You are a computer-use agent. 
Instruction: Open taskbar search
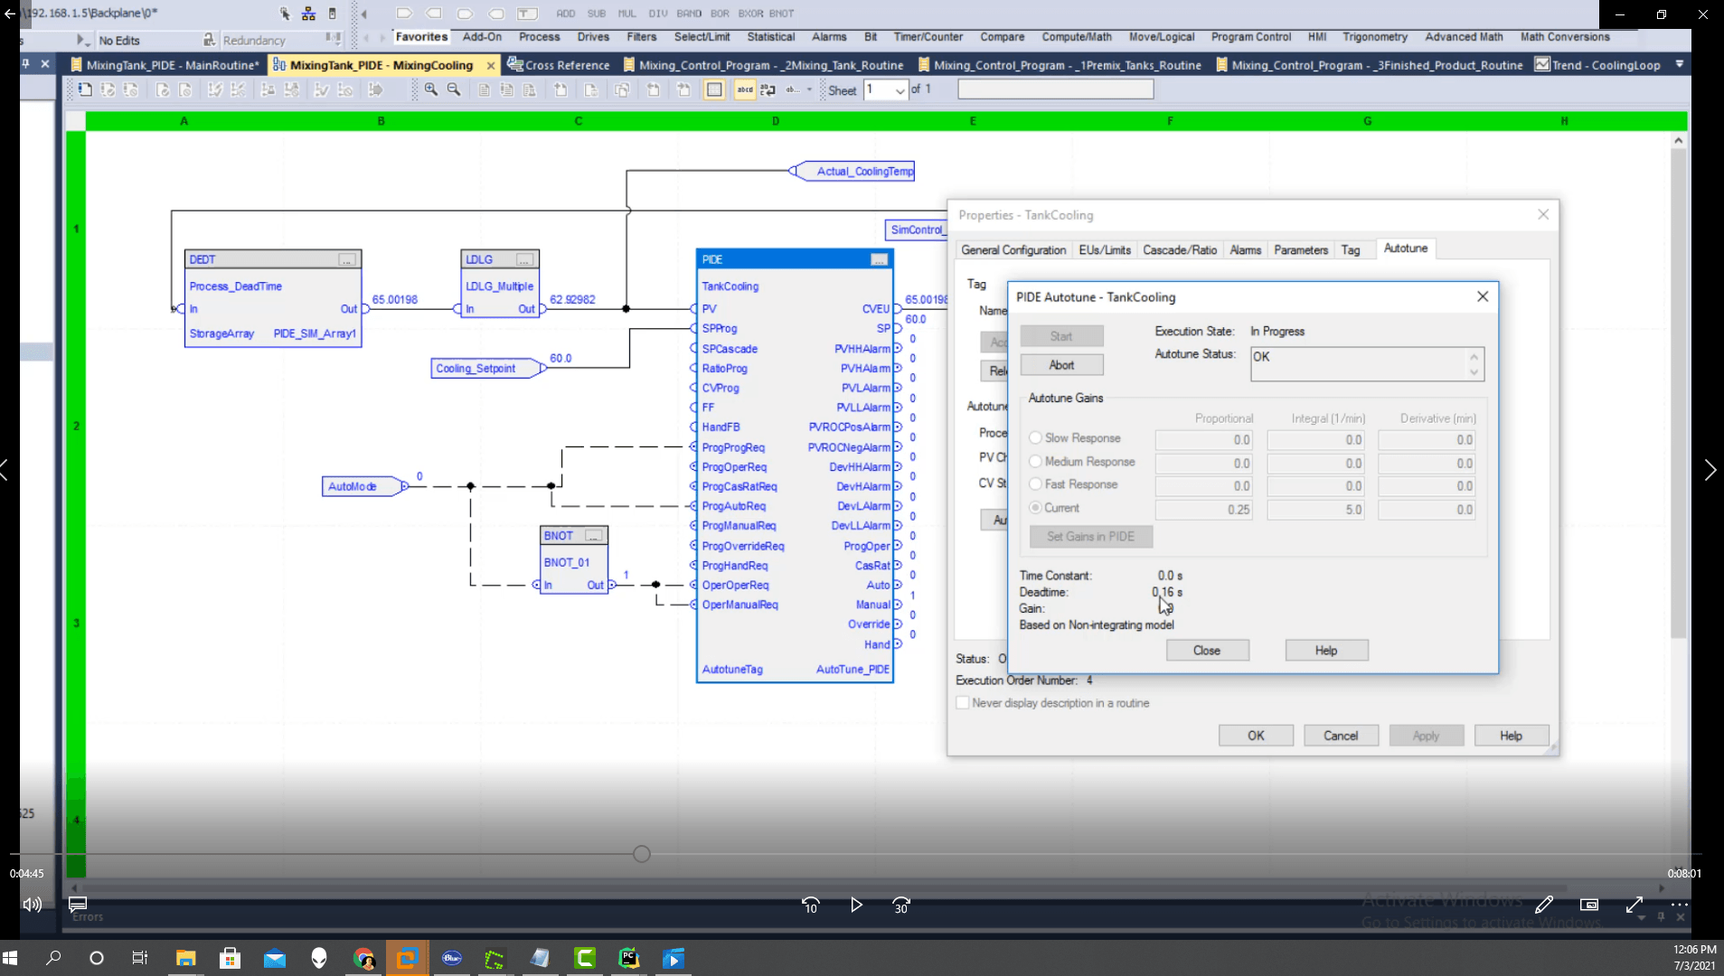[x=53, y=958]
